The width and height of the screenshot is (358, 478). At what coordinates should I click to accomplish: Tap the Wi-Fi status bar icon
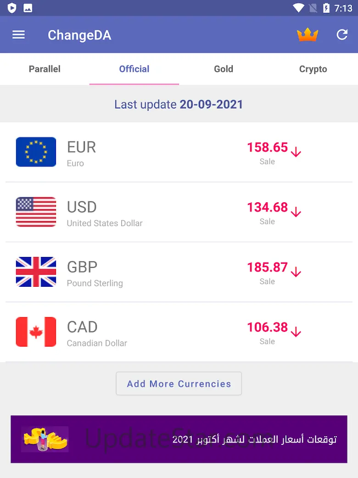pos(299,8)
